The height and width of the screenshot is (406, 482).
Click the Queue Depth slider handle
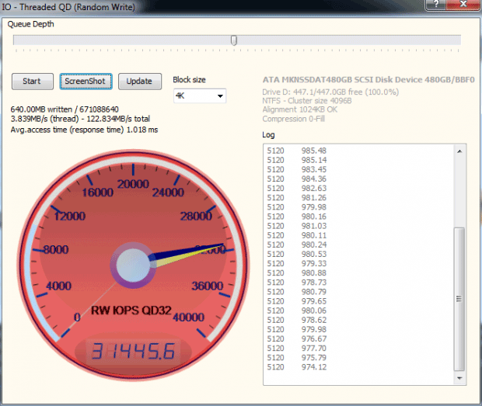[234, 40]
